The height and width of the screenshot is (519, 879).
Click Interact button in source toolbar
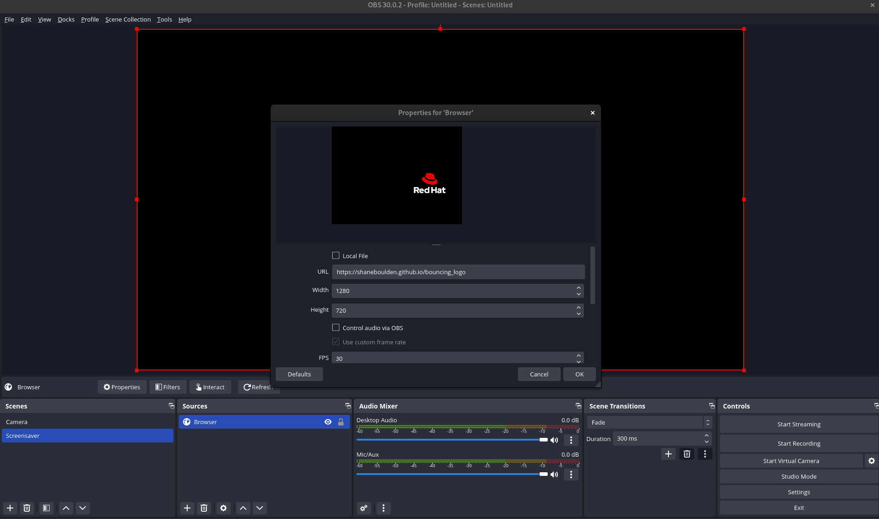tap(210, 387)
